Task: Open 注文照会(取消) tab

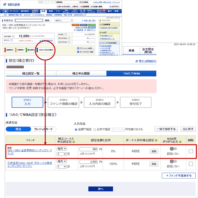Action: pos(148,51)
